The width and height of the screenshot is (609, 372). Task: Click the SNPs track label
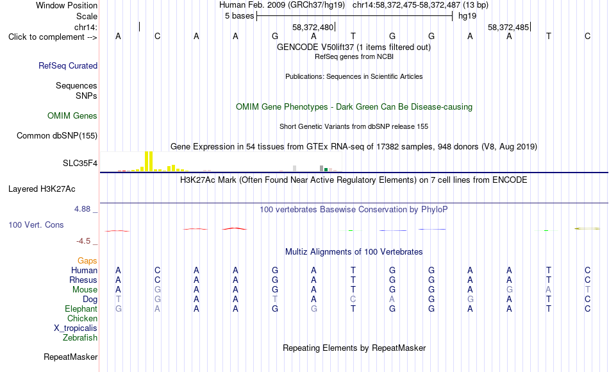click(x=87, y=96)
